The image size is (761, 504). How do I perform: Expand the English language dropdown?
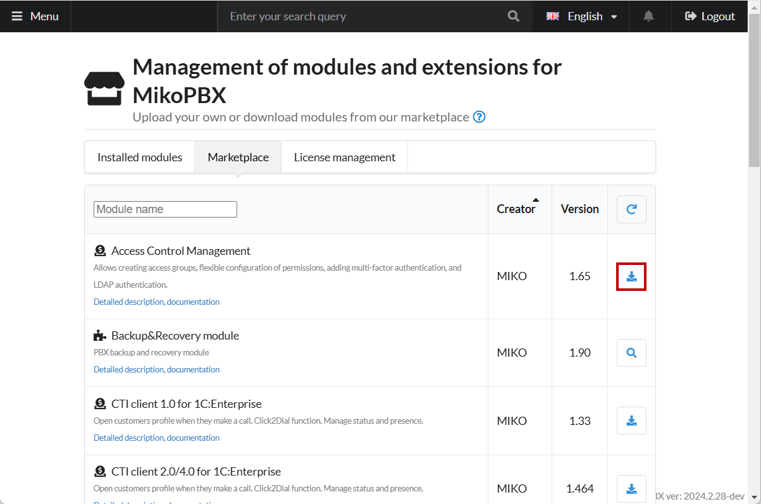(581, 16)
